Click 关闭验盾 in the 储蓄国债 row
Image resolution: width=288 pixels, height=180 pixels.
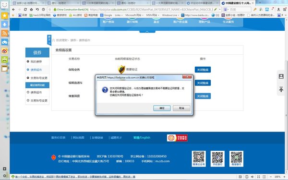(203, 96)
